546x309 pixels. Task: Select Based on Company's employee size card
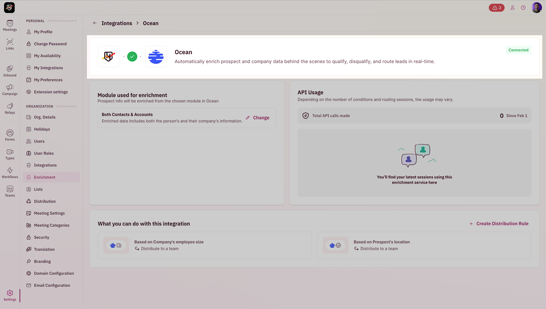(x=205, y=245)
